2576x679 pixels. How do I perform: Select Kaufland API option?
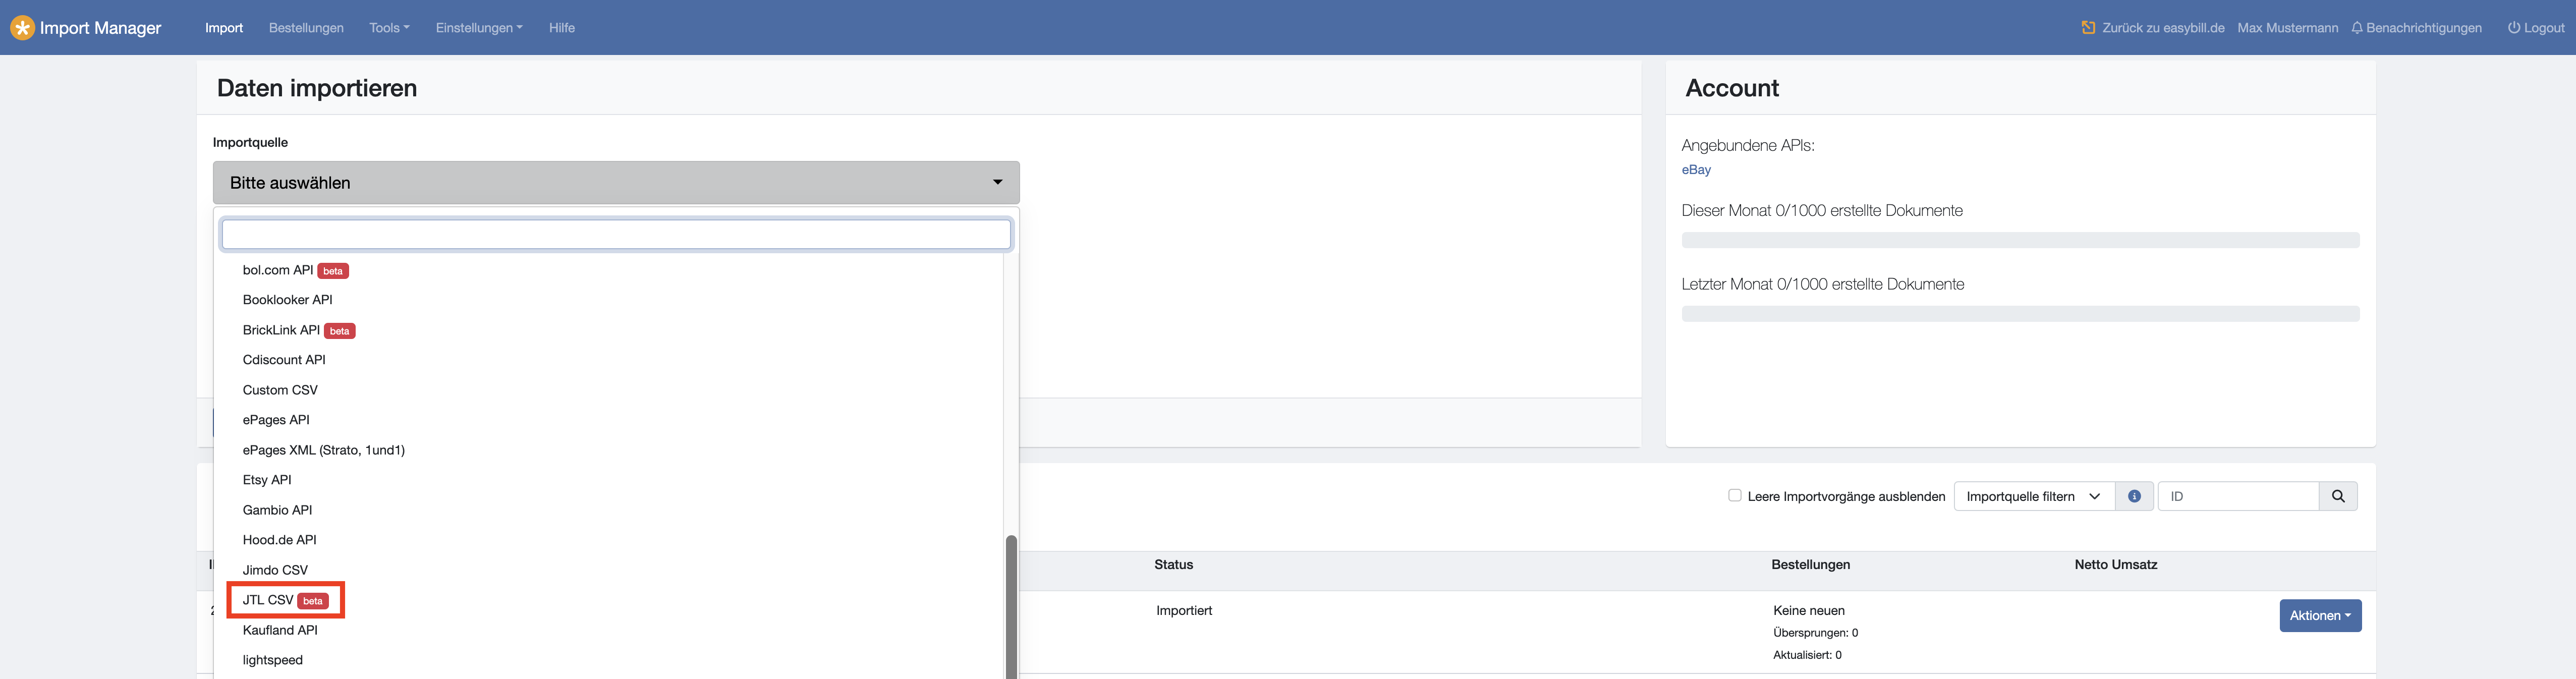click(x=608, y=630)
